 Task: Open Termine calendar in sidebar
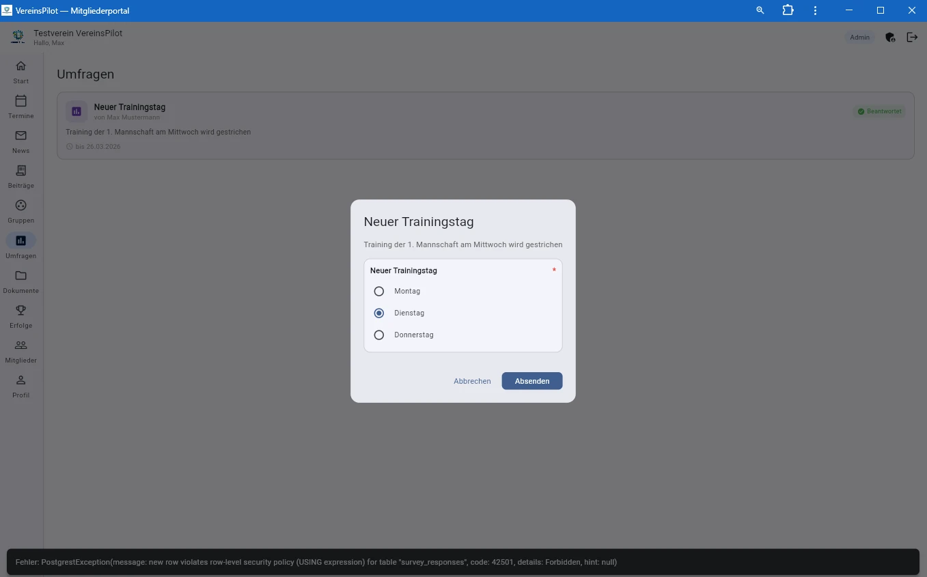pos(20,106)
